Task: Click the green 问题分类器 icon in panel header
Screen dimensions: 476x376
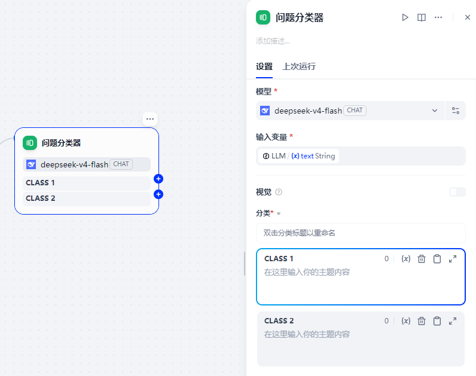Action: pos(263,17)
